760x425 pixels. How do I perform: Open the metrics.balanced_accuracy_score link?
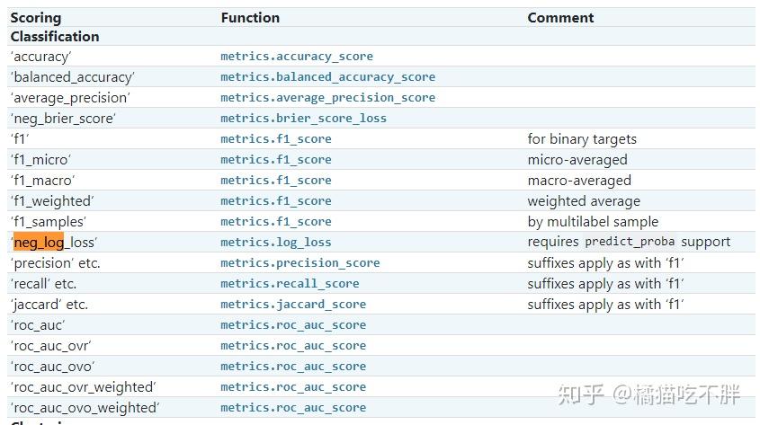[x=327, y=77]
